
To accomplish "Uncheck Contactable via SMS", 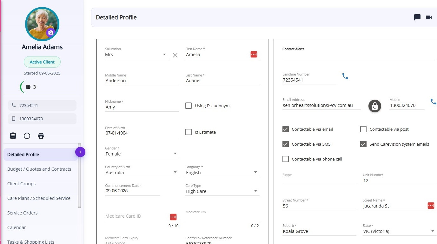I will 286,144.
